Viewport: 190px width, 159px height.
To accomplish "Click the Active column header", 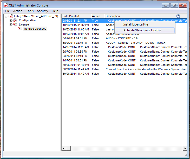I will 98,16.
